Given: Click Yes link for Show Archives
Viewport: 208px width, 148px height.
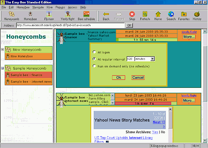Looking at the screenshot, I should click(x=155, y=132).
